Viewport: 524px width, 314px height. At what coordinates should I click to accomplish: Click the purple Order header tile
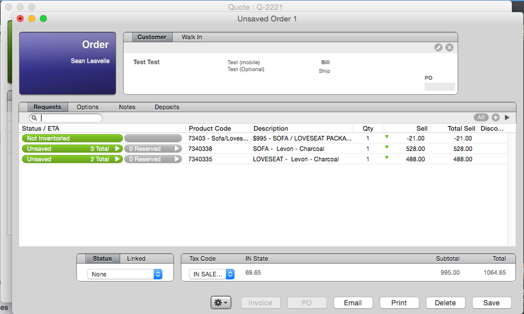(68, 63)
